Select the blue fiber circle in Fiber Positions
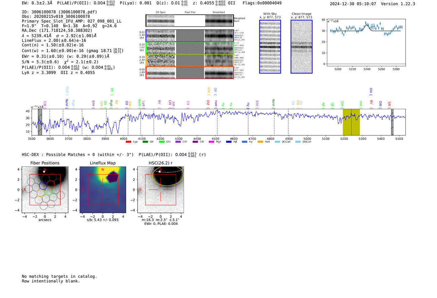 click(43, 185)
